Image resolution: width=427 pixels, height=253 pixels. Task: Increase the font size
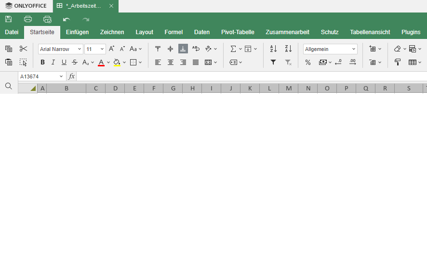(x=111, y=49)
